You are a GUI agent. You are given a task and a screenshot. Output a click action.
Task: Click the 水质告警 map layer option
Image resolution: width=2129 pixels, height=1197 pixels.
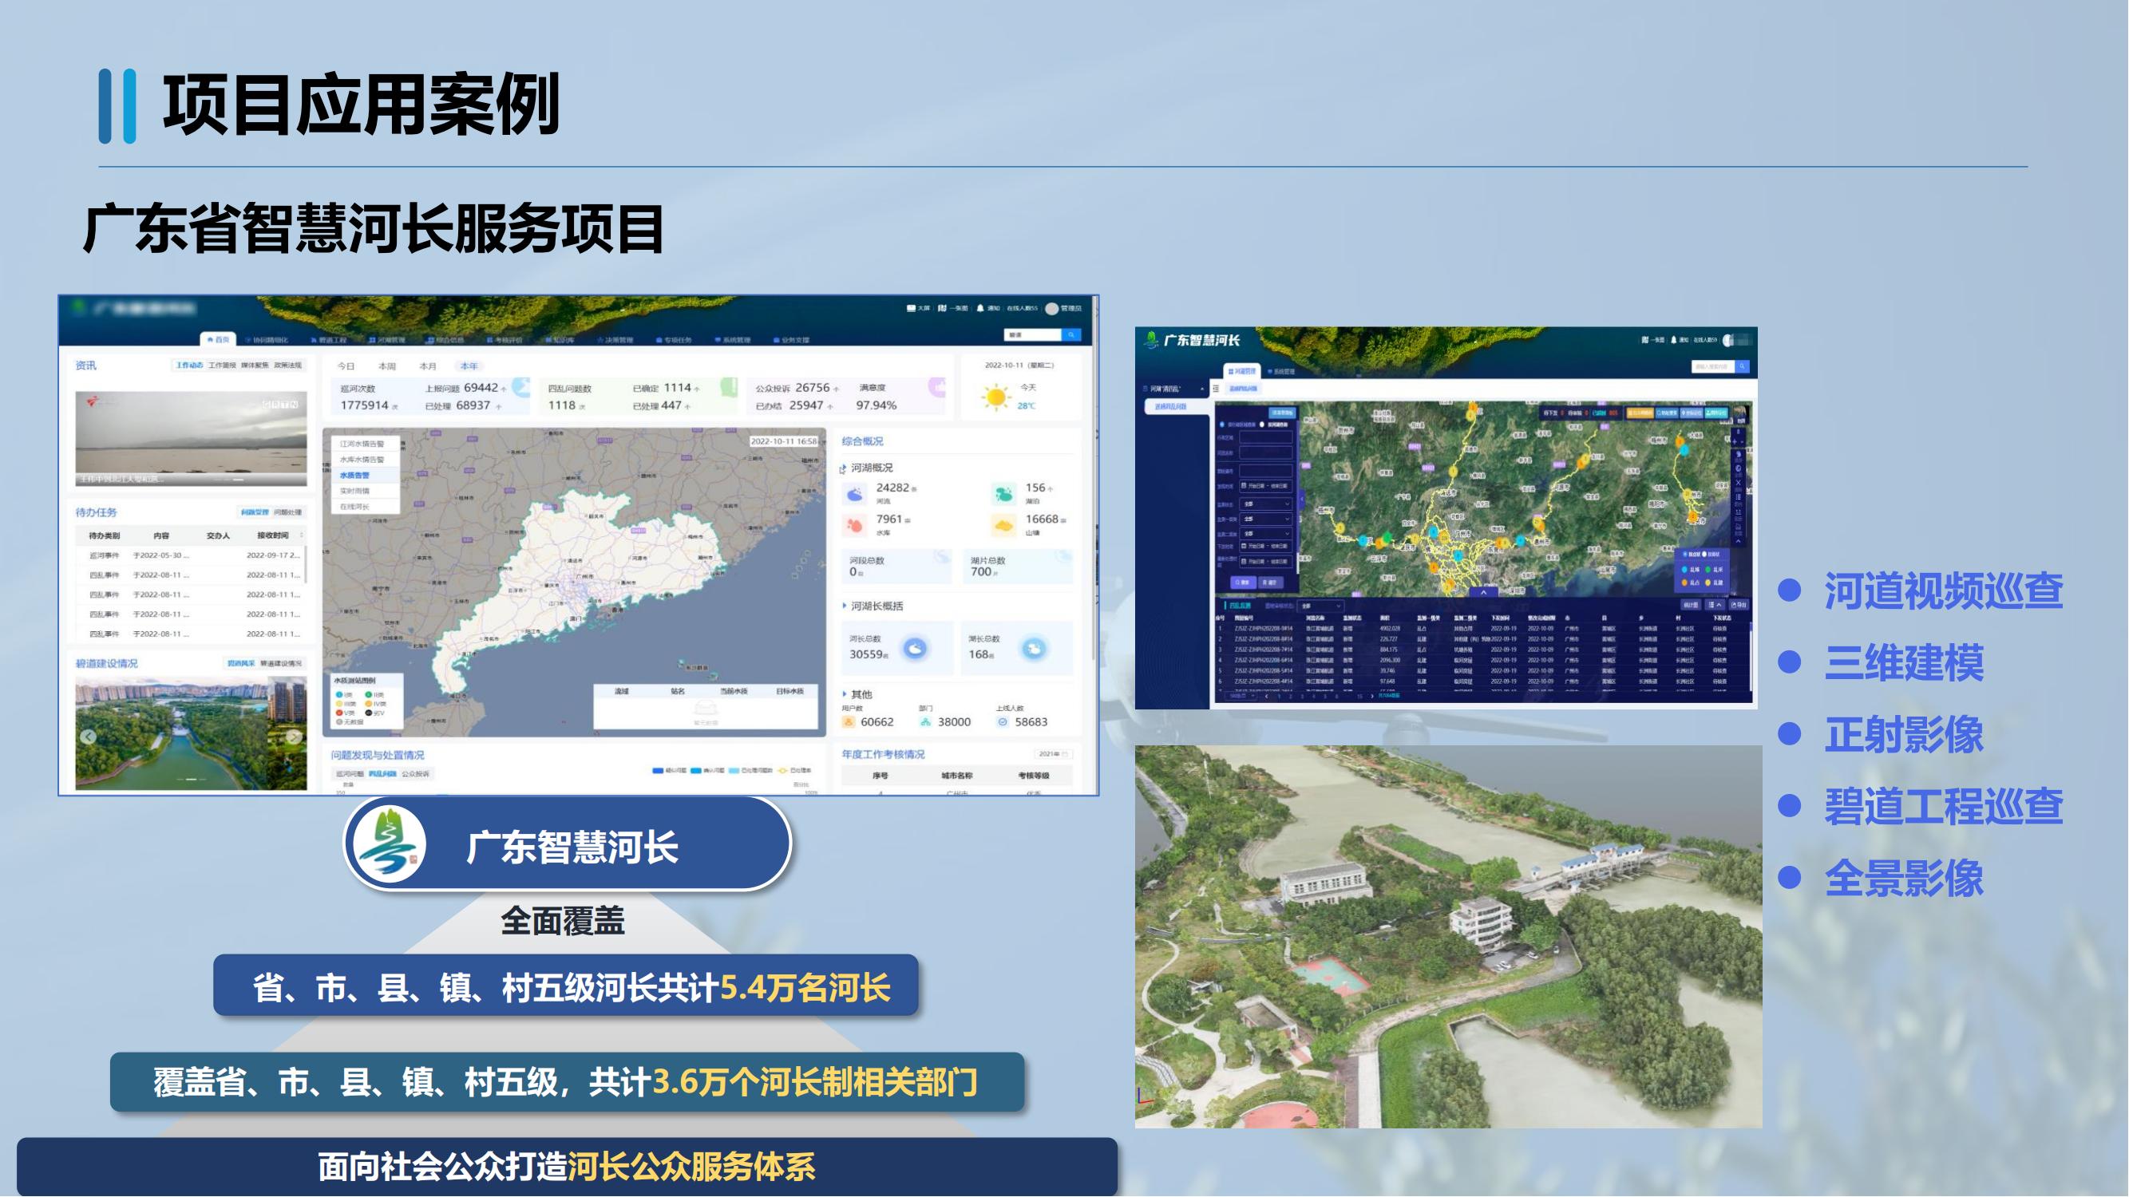[354, 475]
